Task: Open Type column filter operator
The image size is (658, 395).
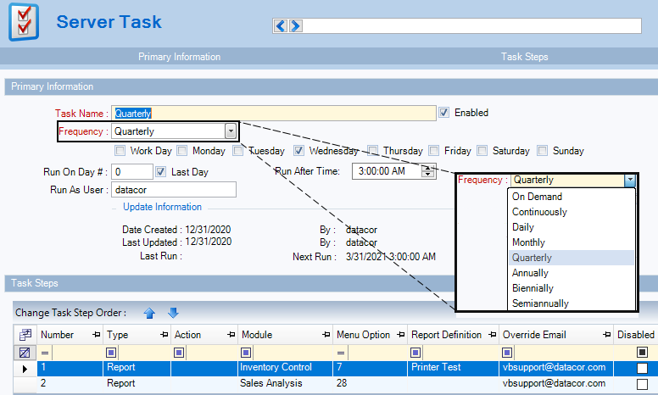Action: (111, 353)
